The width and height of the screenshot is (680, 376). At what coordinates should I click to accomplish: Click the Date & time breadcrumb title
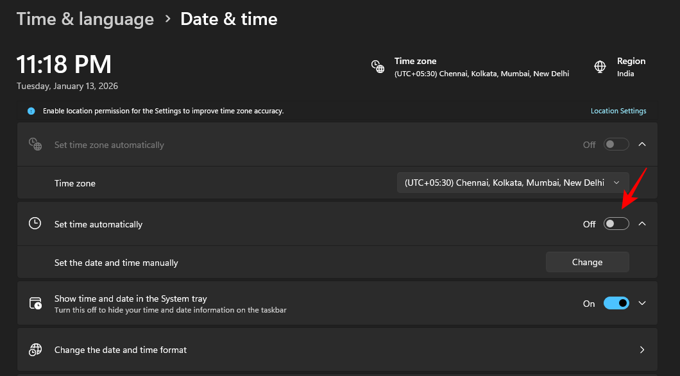(228, 19)
